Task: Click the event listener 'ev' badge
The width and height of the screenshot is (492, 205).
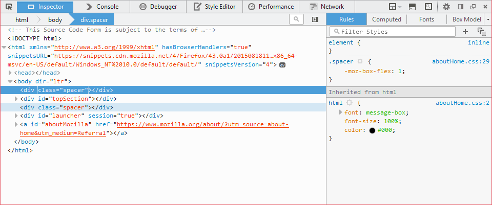Action: 282,65
